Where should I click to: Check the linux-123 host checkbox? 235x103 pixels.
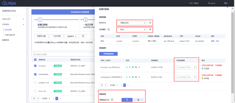tap(35, 91)
